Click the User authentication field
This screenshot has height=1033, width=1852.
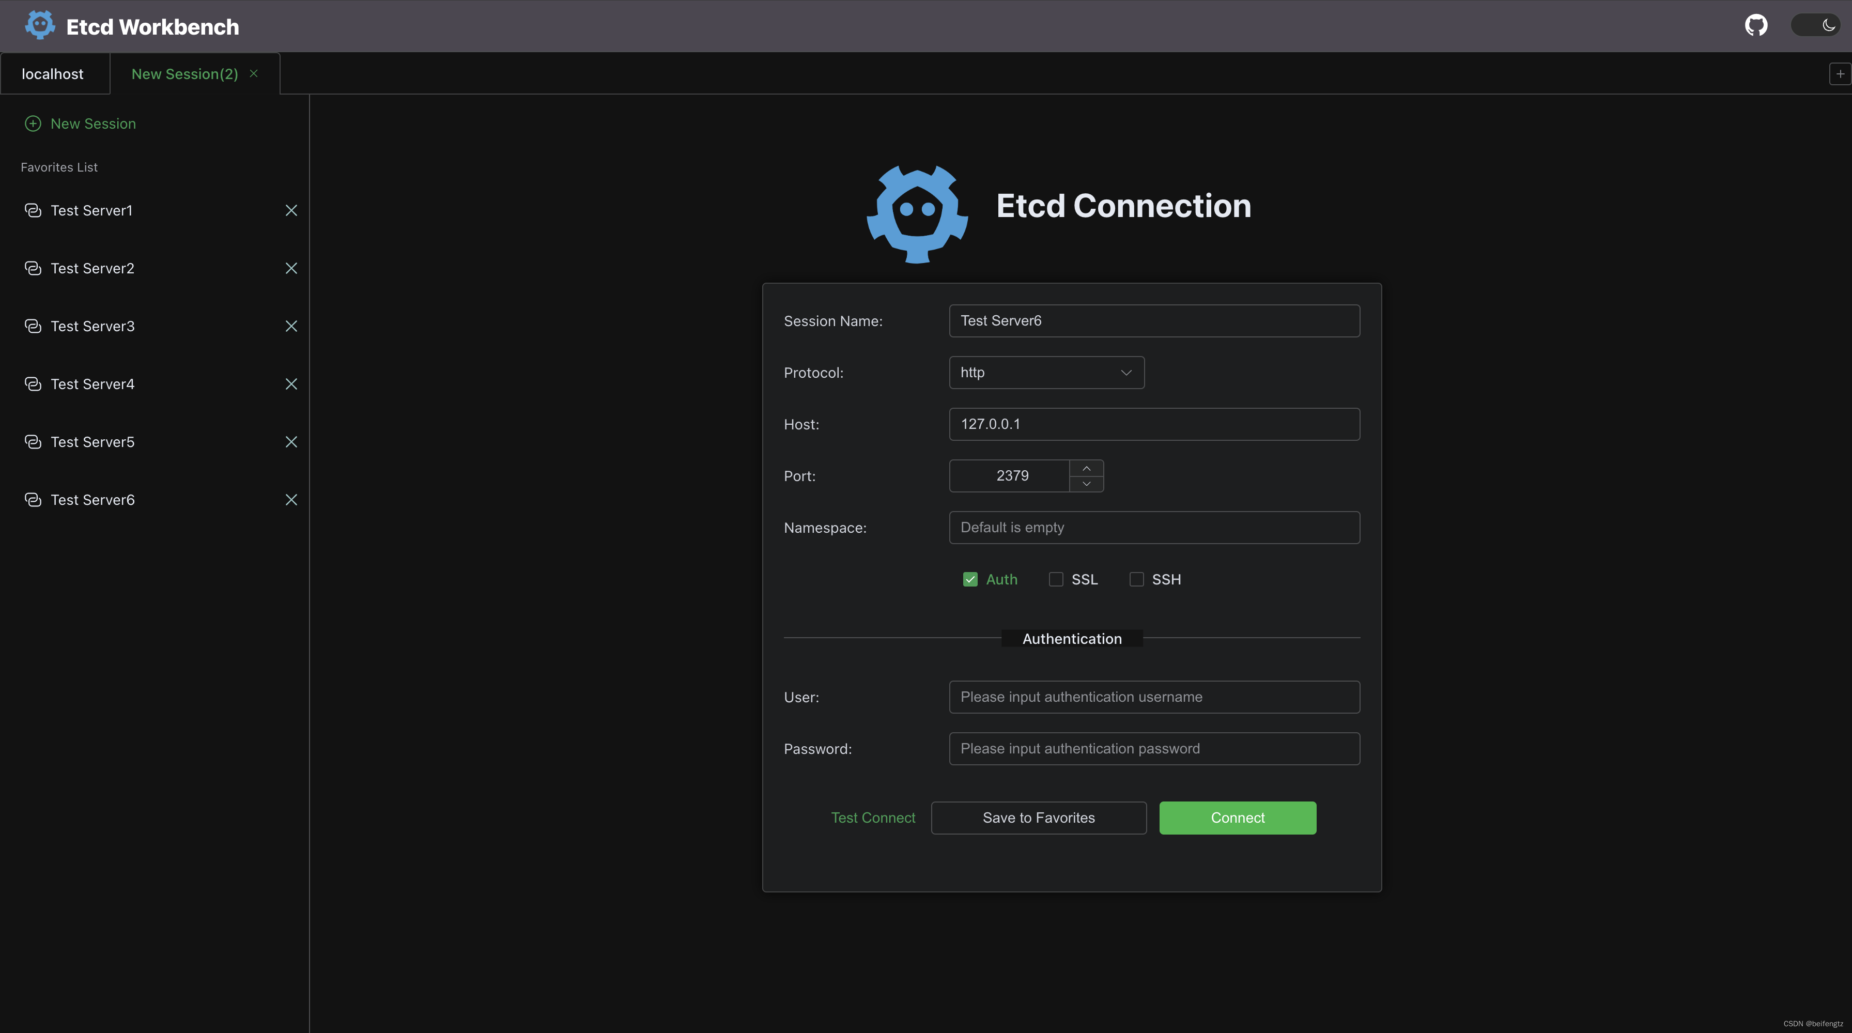[x=1154, y=697]
